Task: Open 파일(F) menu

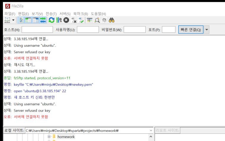Action: pyautogui.click(x=10, y=14)
